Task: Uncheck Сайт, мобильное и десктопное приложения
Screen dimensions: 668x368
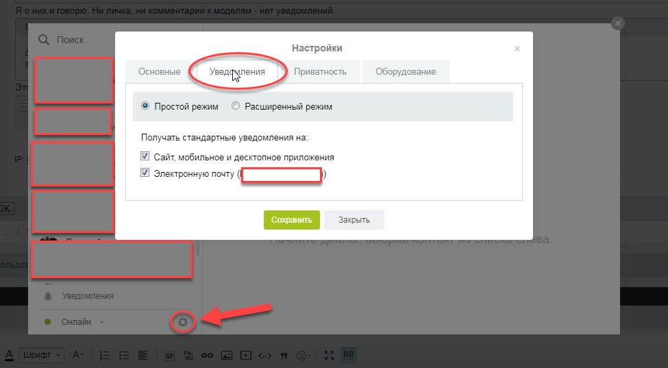Action: [x=145, y=156]
